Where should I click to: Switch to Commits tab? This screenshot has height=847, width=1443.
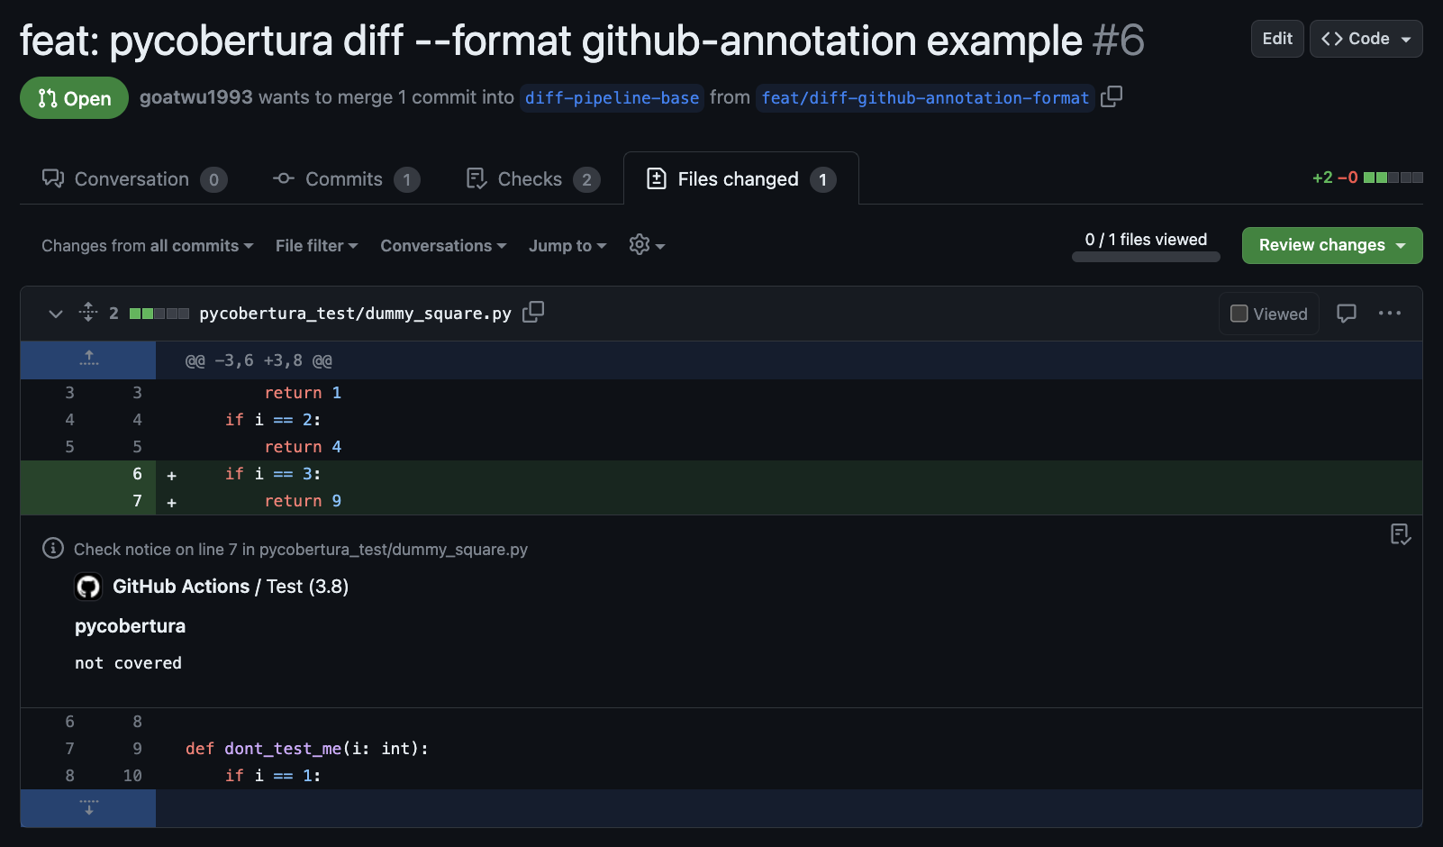point(347,179)
